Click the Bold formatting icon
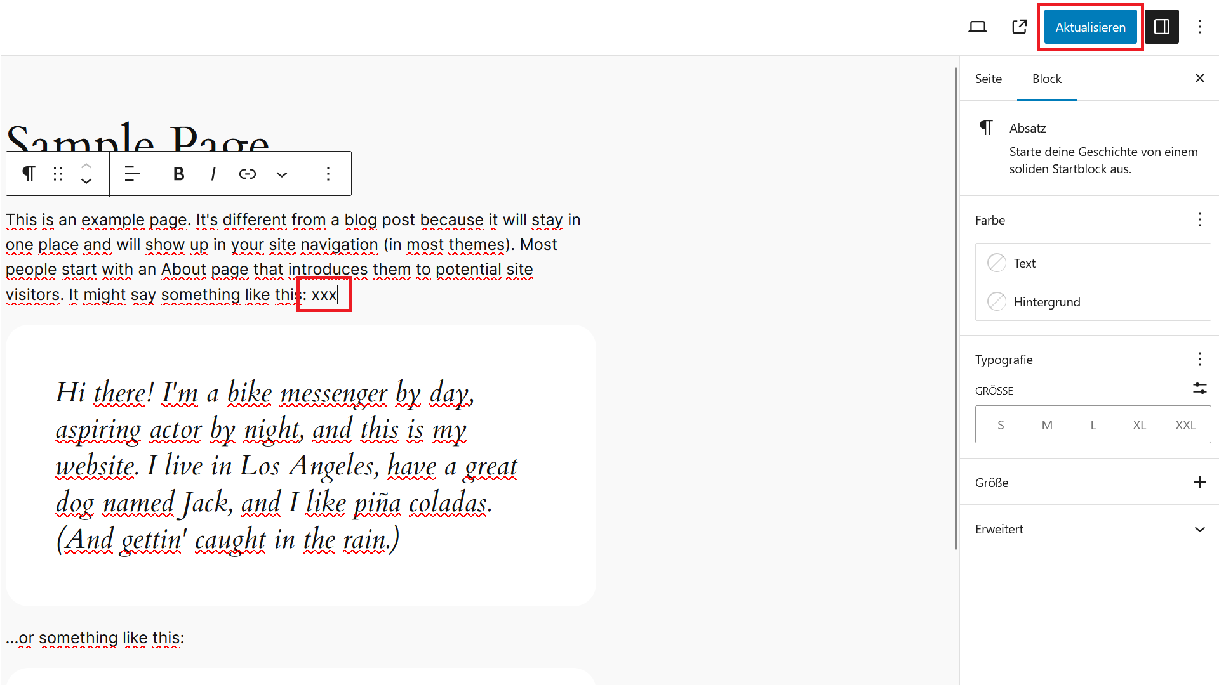This screenshot has width=1219, height=685. pos(179,173)
